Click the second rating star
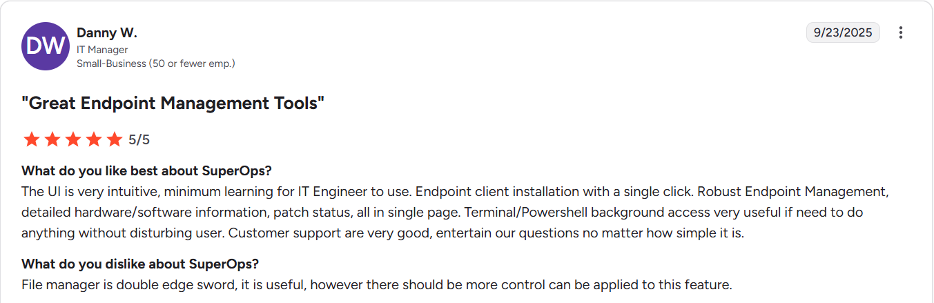This screenshot has height=303, width=934. [52, 139]
